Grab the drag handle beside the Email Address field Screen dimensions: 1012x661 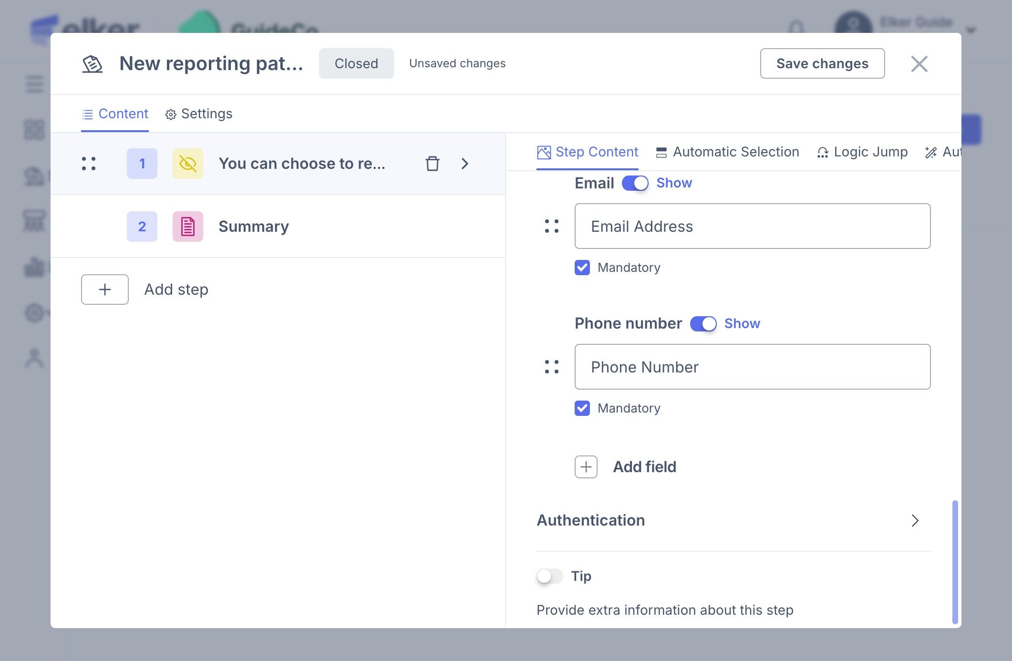(552, 226)
